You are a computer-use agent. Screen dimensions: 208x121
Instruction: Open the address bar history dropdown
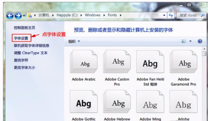pyautogui.click(x=164, y=15)
